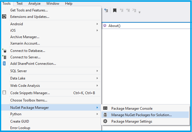192x132 pixels.
Task: Go to previous bookmark icon
Action: pyautogui.click(x=121, y=10)
